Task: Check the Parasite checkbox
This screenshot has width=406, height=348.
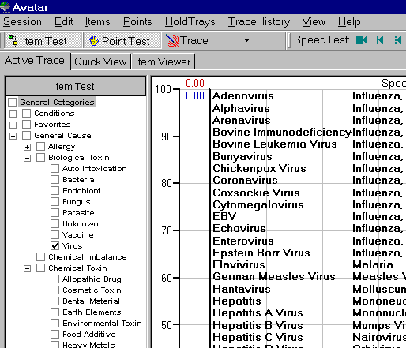Action: click(x=55, y=212)
